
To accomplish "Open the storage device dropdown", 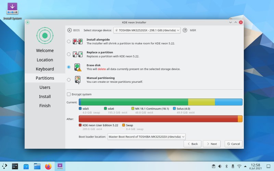I will (147, 30).
